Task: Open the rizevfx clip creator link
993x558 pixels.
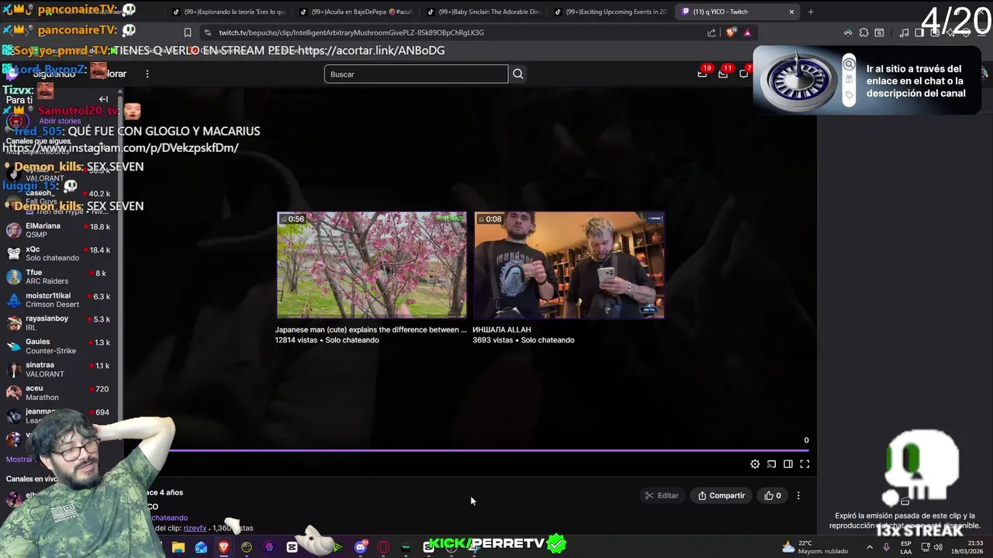Action: coord(195,528)
